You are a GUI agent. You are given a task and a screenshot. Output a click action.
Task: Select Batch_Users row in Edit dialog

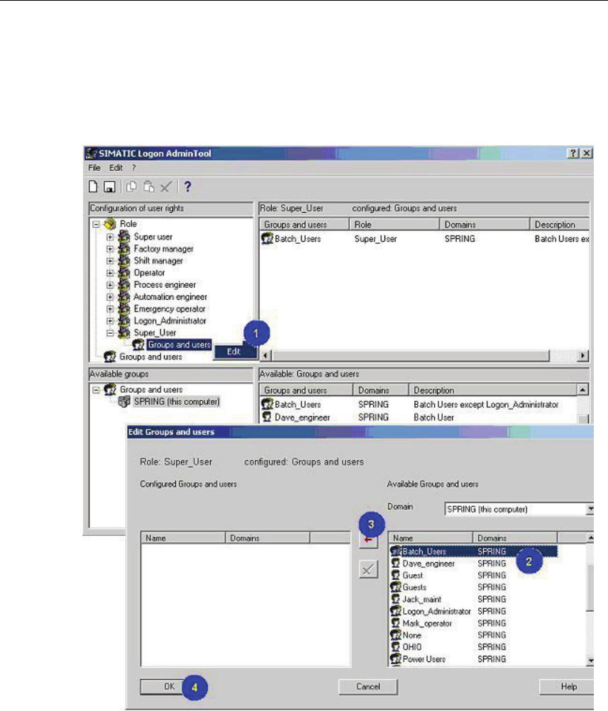coord(474,552)
